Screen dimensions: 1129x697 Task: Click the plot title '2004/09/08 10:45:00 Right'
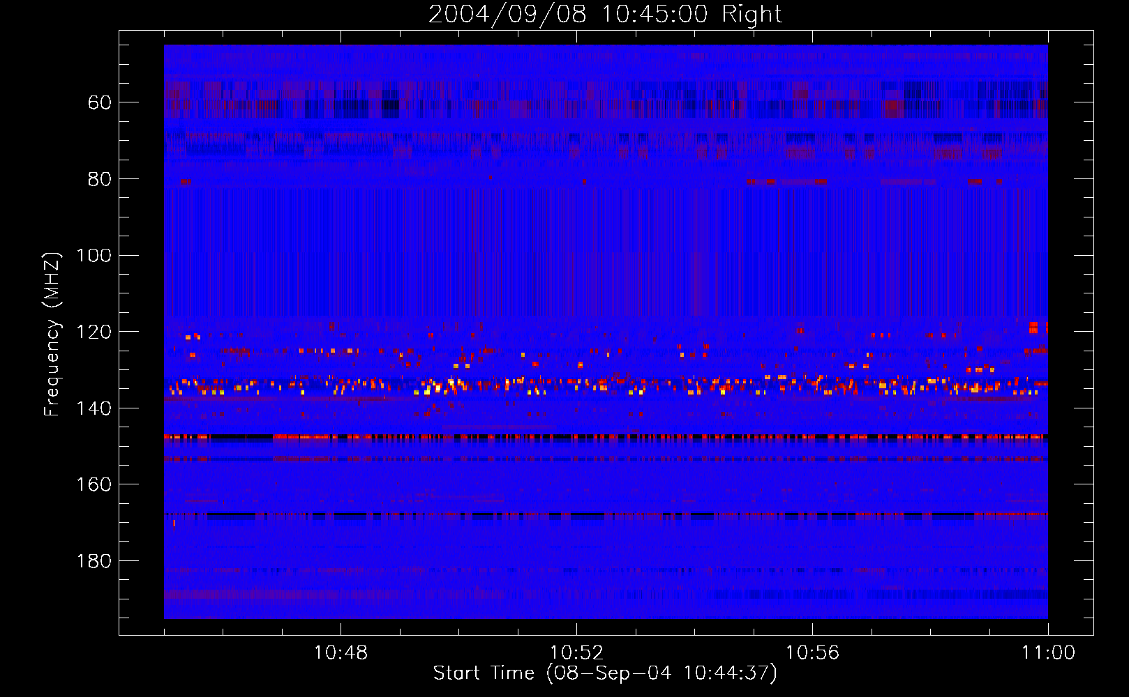point(605,14)
